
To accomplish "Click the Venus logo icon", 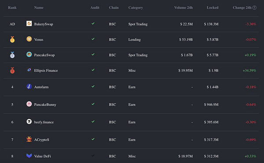I will coord(29,39).
